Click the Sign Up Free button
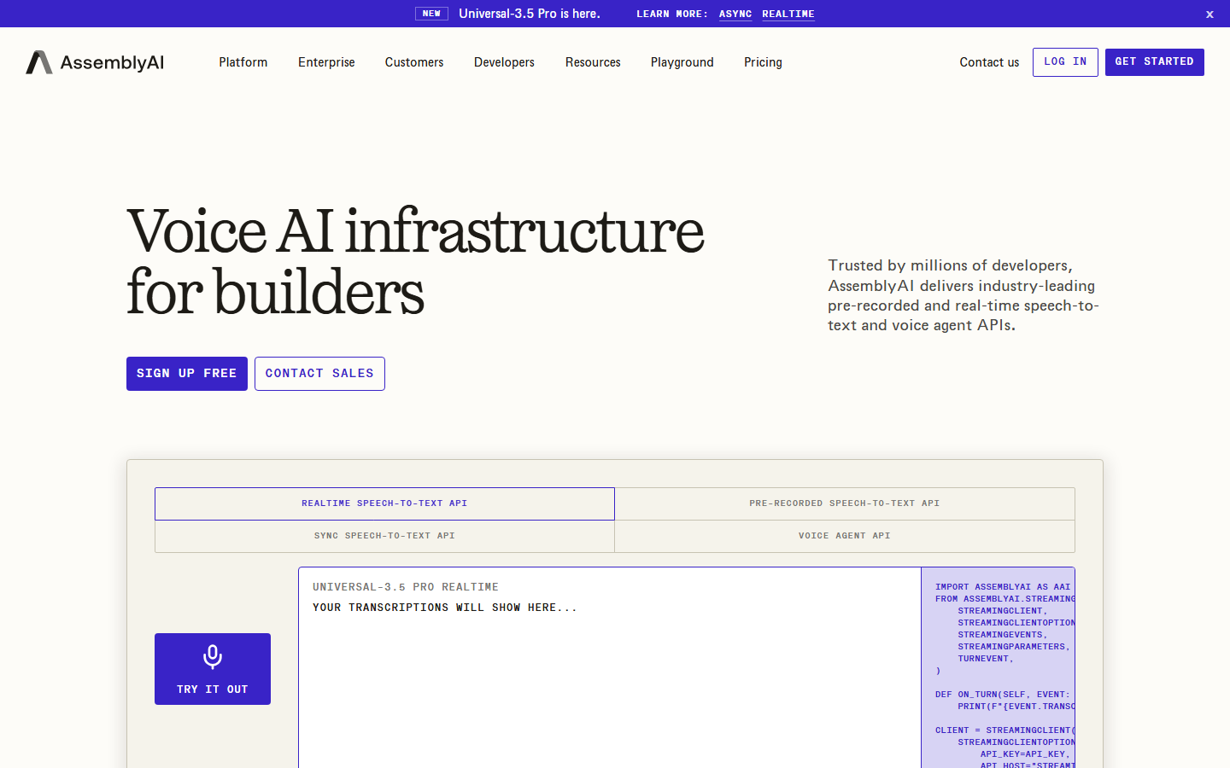The width and height of the screenshot is (1230, 768). (187, 374)
